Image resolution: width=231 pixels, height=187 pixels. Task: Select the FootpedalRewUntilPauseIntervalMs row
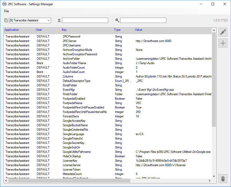[108, 112]
